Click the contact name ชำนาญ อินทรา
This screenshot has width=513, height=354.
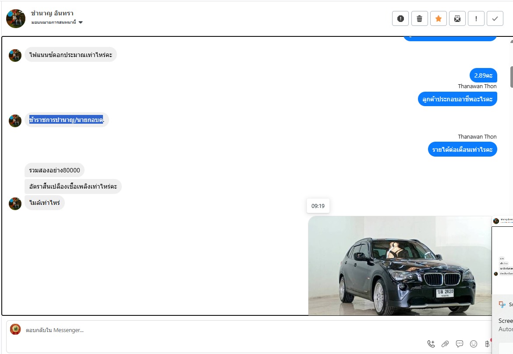[52, 13]
